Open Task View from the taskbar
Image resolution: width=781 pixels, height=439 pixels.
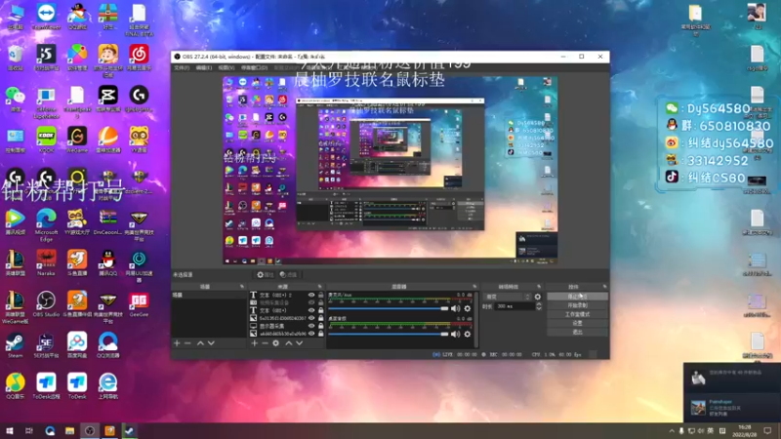pyautogui.click(x=29, y=430)
